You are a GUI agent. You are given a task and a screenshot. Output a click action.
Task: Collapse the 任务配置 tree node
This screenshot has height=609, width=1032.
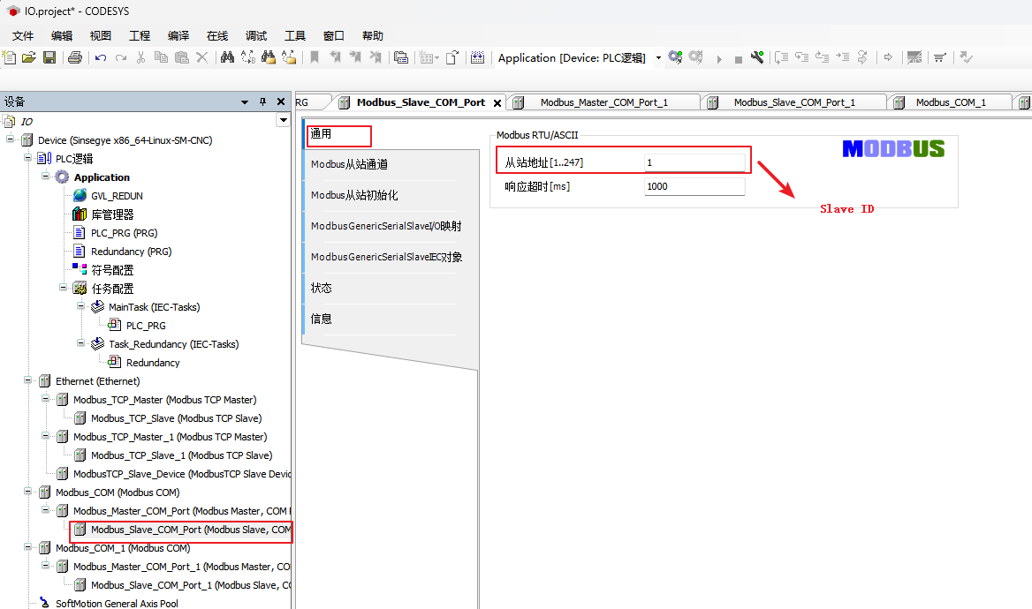click(x=64, y=289)
